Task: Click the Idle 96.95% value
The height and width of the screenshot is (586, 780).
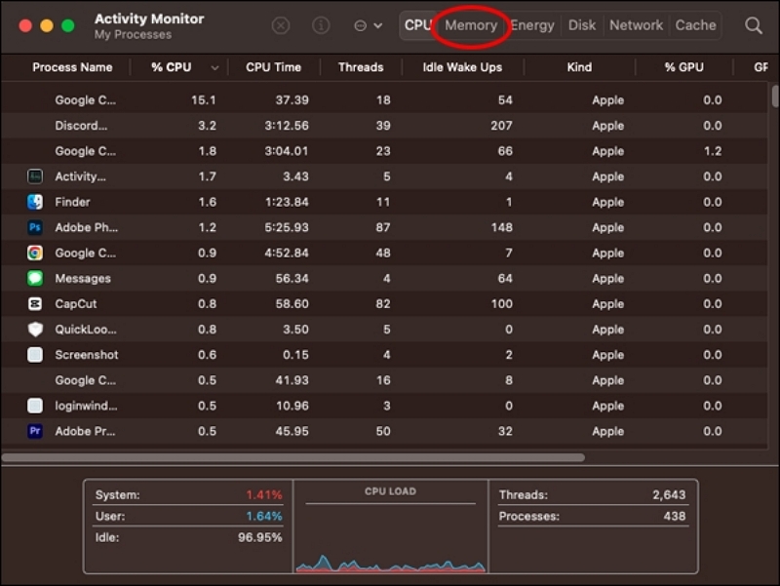Action: coord(259,537)
